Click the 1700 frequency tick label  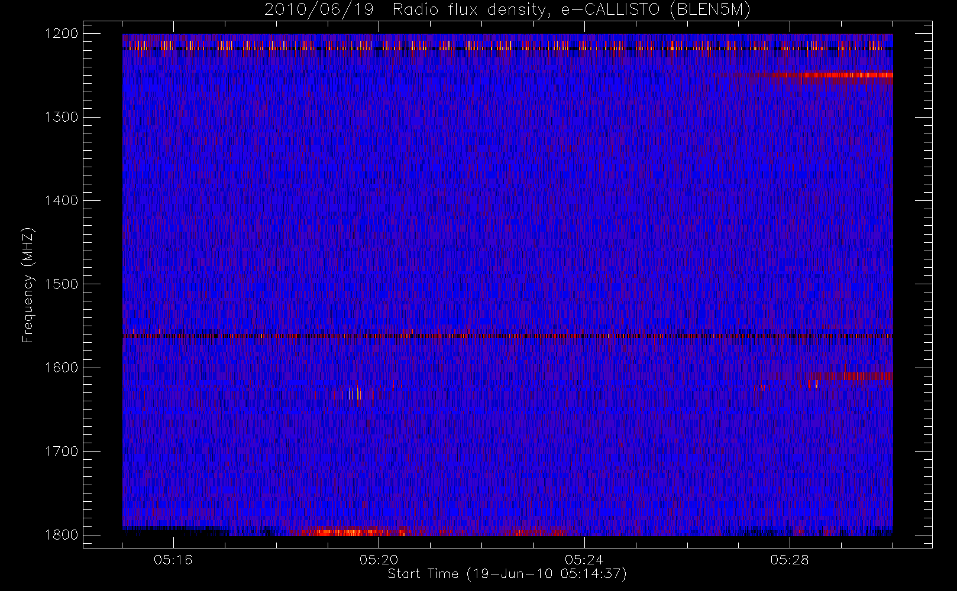[x=62, y=451]
